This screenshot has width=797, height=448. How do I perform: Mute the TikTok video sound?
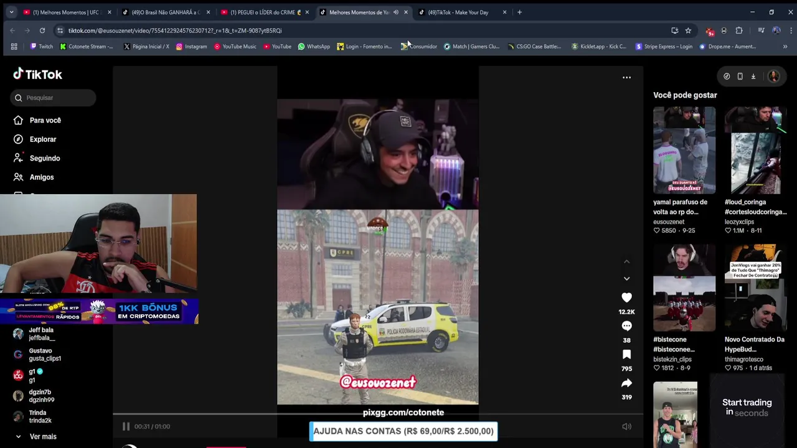point(626,426)
